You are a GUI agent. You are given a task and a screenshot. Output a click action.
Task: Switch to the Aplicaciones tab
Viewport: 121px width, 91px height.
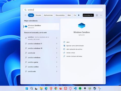pyautogui.click(x=48, y=15)
